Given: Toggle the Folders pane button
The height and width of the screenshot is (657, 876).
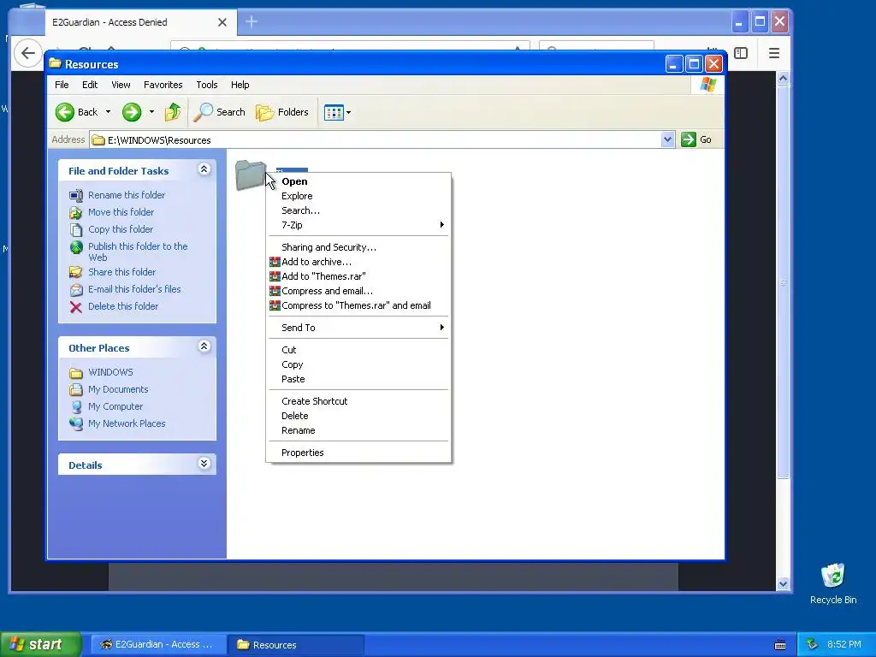Looking at the screenshot, I should coord(282,112).
